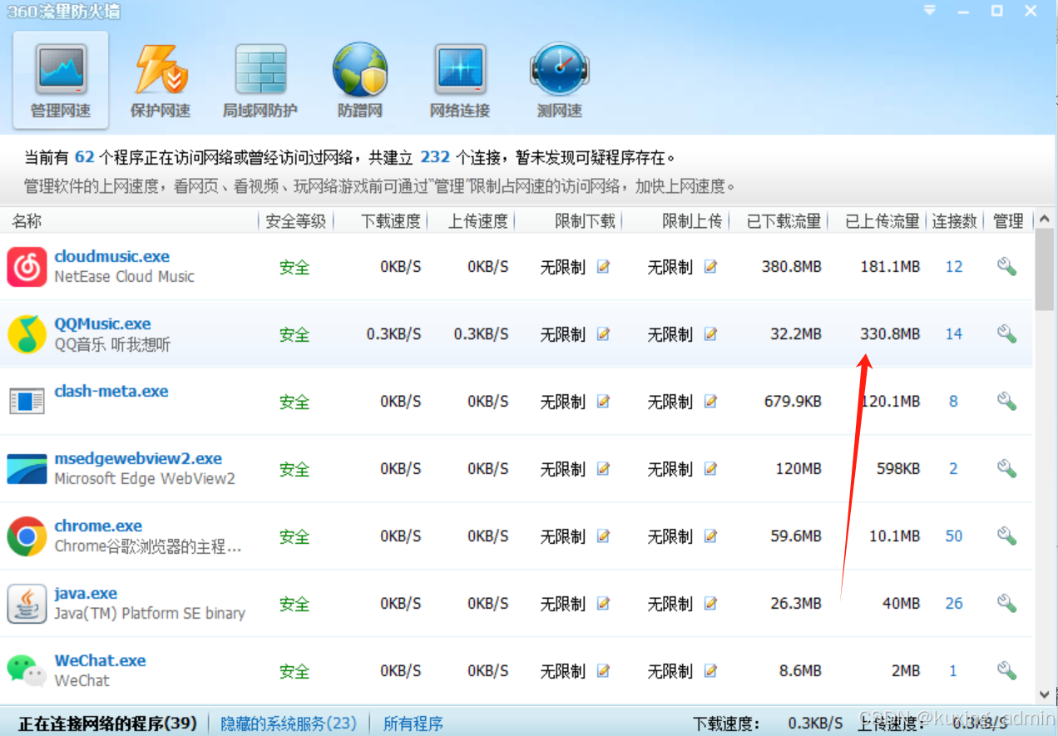
Task: Sort by 上传速度 column header
Action: [478, 221]
